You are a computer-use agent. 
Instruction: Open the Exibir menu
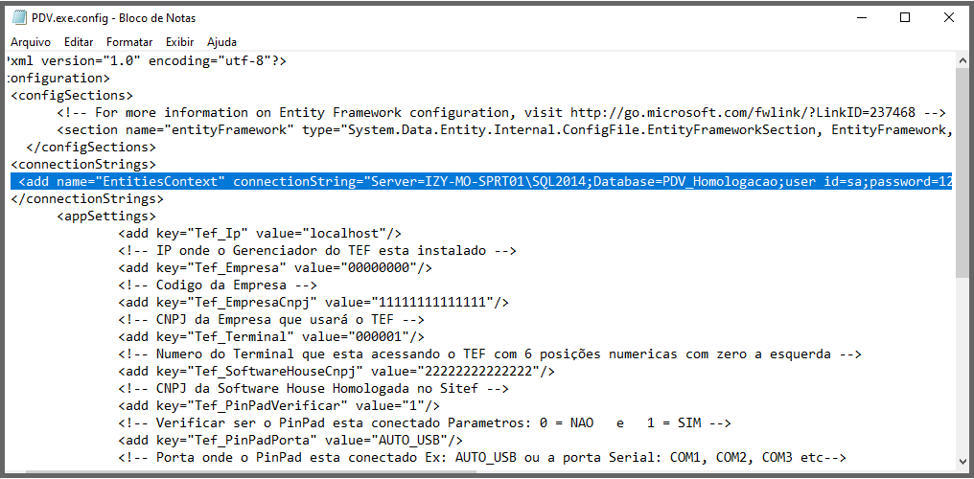click(x=179, y=42)
